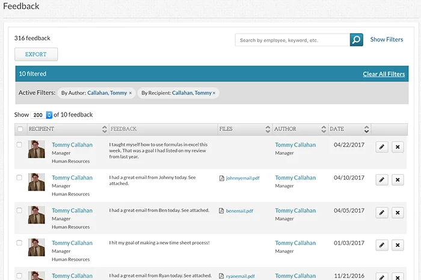Click the Clear All Filters link
Image resolution: width=421 pixels, height=280 pixels.
[x=384, y=74]
